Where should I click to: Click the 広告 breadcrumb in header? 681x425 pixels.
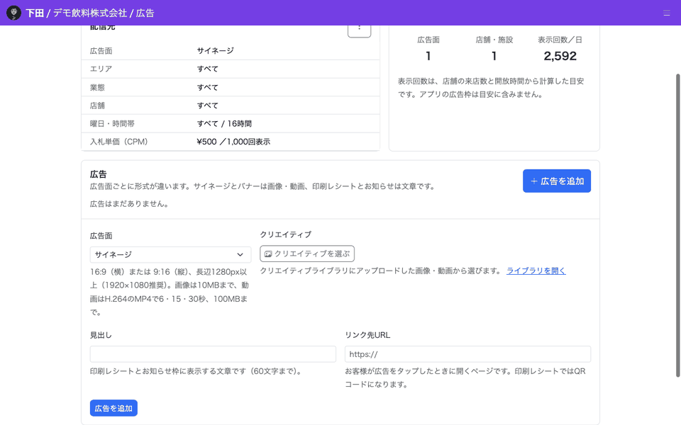click(x=145, y=13)
